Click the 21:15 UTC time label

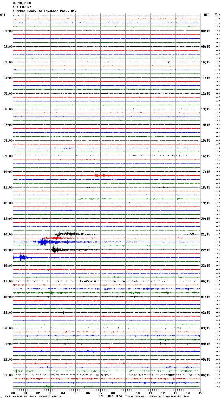click(x=206, y=234)
